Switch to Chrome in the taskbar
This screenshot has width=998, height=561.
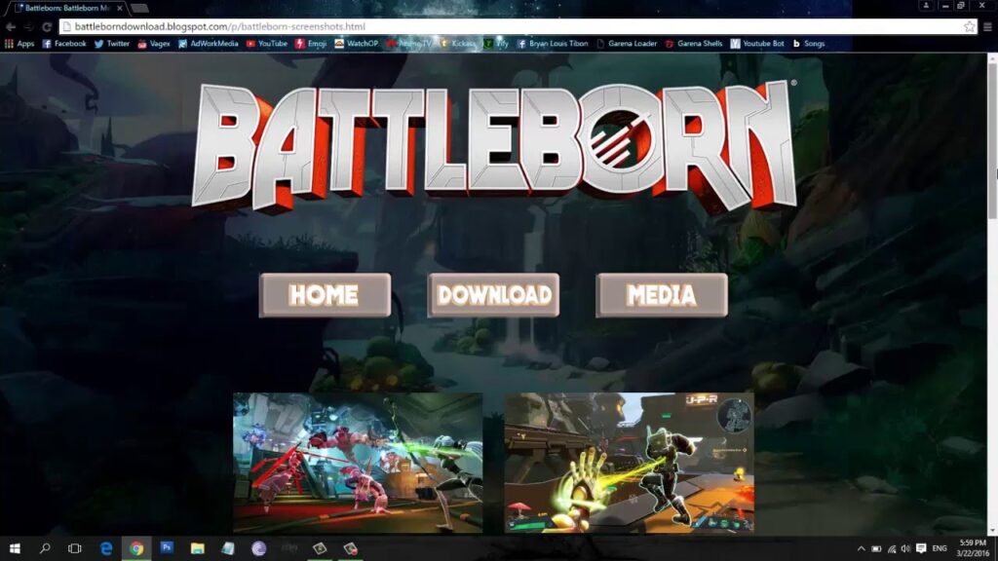[136, 547]
